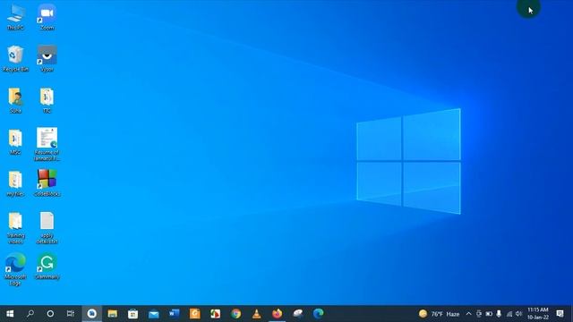Launch Microsoft Edge from the taskbar
Viewport: 573px width, 322px height.
(319, 314)
